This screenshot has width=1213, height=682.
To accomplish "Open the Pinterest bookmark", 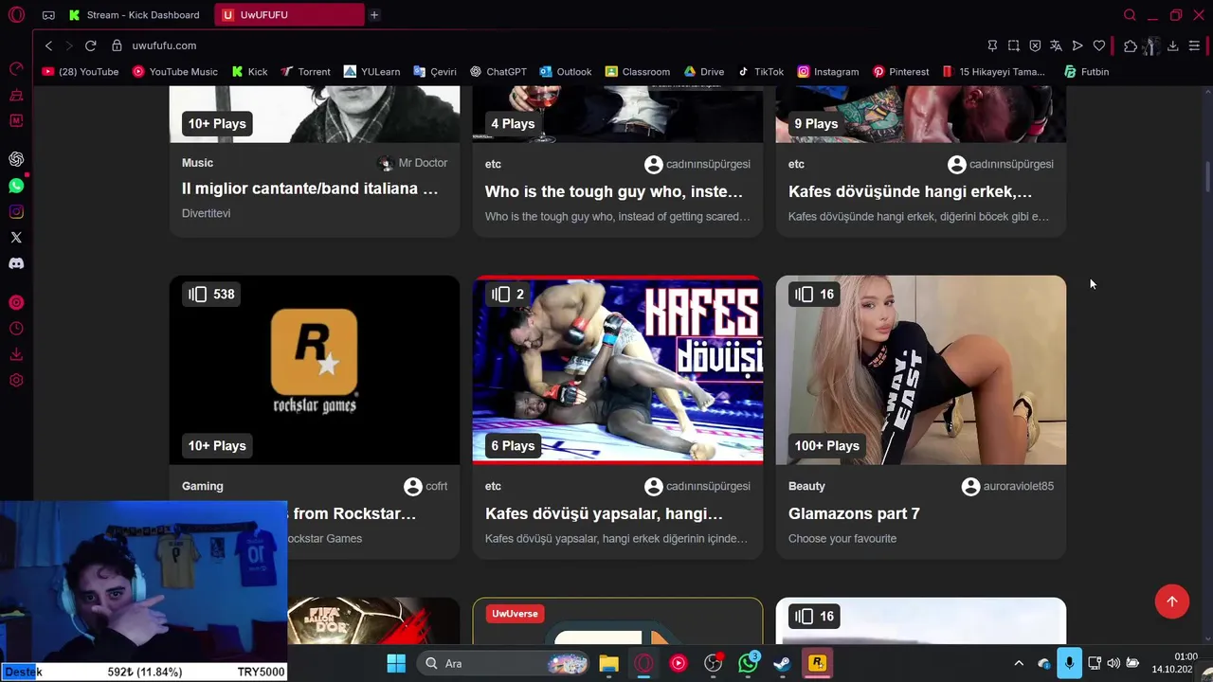I will click(901, 72).
